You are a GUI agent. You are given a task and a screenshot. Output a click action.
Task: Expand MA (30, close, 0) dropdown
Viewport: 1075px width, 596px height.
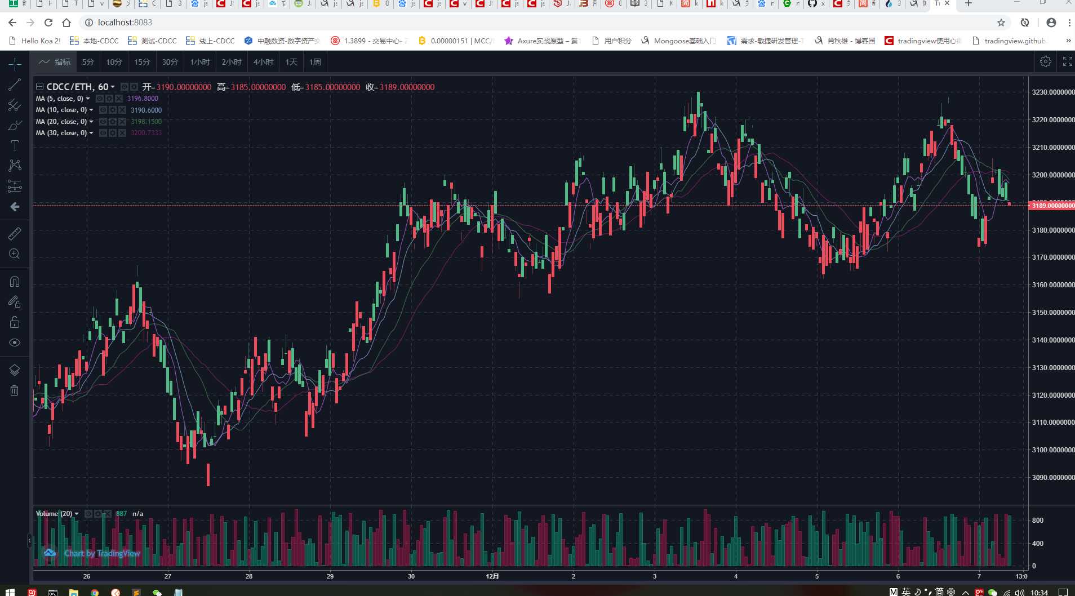tap(91, 133)
